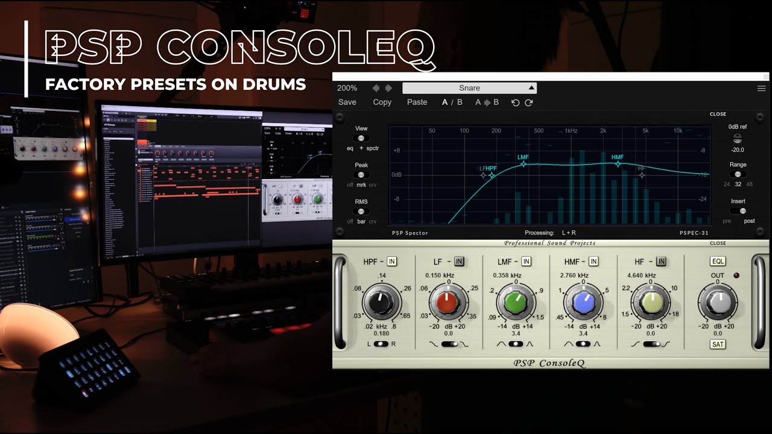Toggle the RMS off/bar/crv switch
This screenshot has height=434, width=772.
pos(361,212)
